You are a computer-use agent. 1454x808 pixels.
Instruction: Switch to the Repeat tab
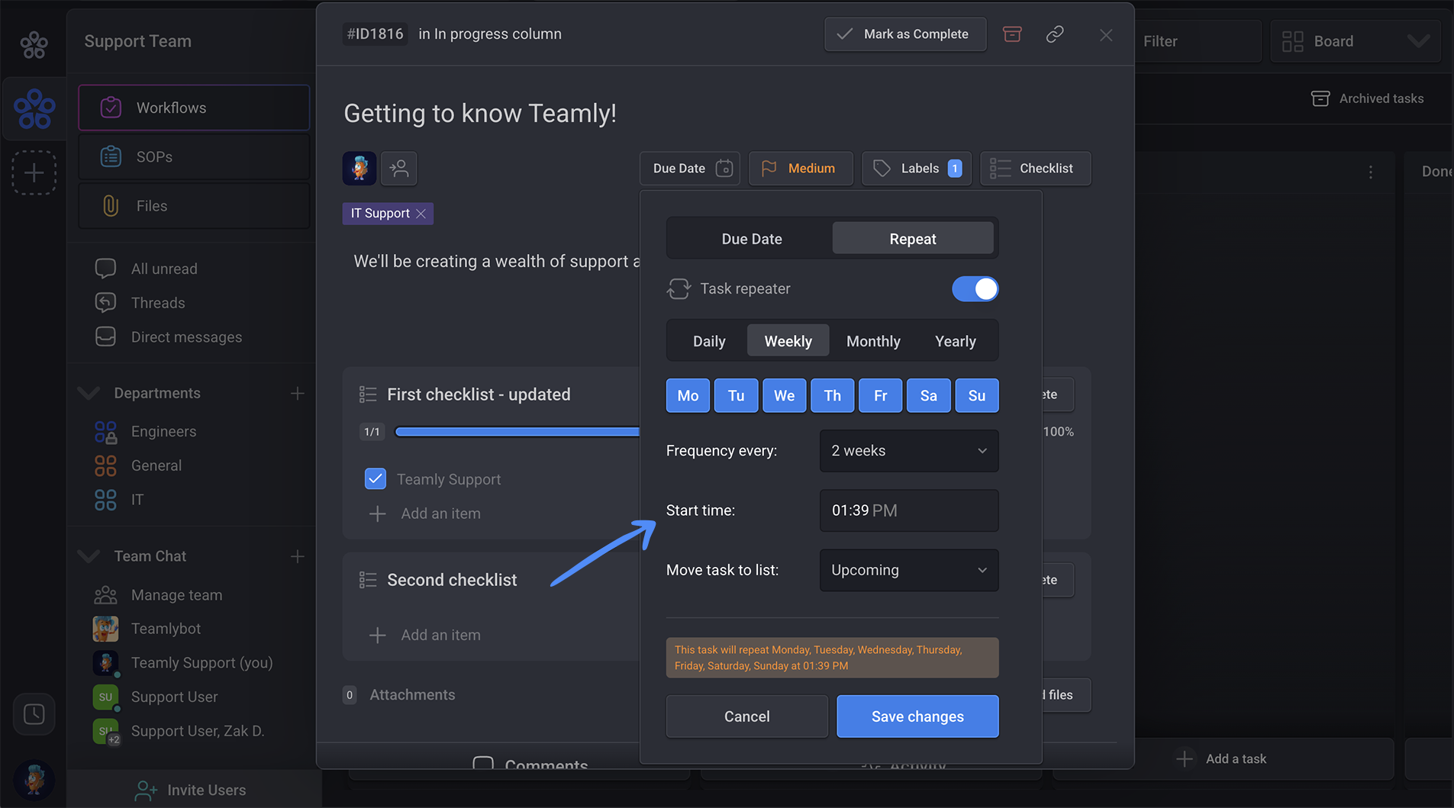point(913,239)
